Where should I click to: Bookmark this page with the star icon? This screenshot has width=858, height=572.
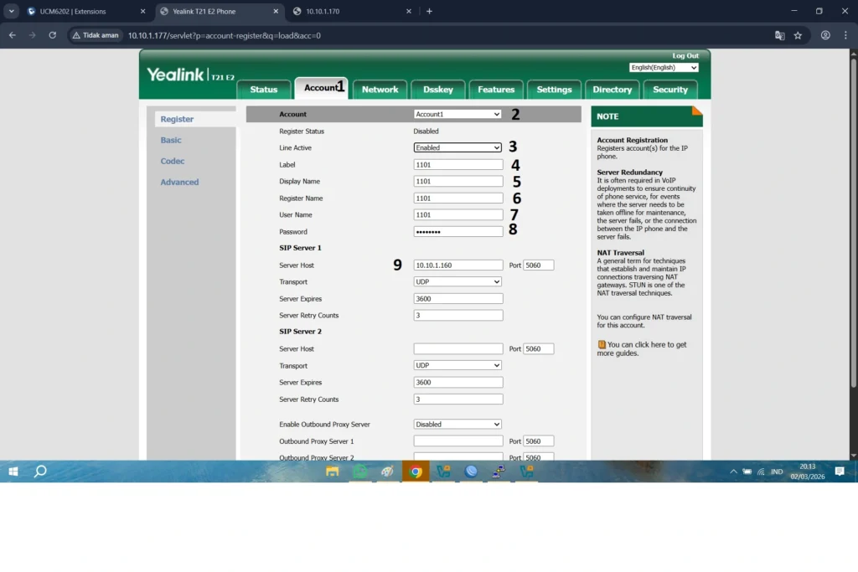pyautogui.click(x=798, y=35)
